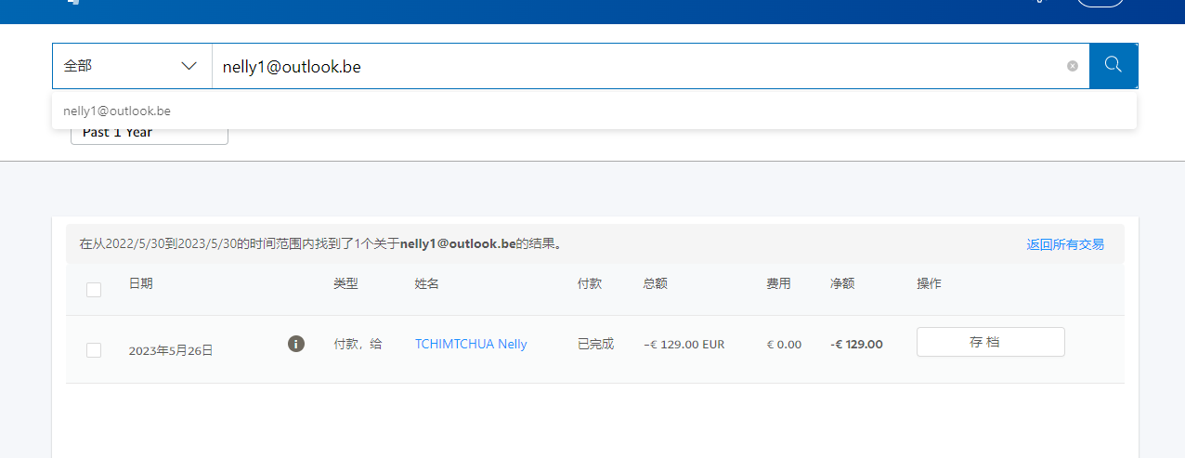Click the 付款 column header
The height and width of the screenshot is (458, 1185).
[590, 283]
